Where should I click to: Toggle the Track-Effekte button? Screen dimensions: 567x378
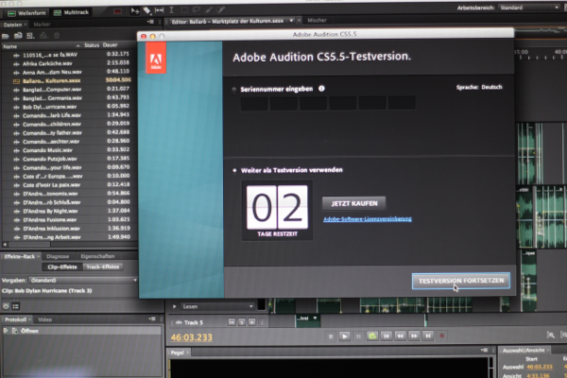click(104, 266)
